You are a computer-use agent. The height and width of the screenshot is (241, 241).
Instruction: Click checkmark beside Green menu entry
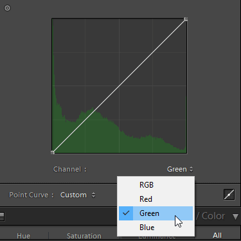click(126, 213)
